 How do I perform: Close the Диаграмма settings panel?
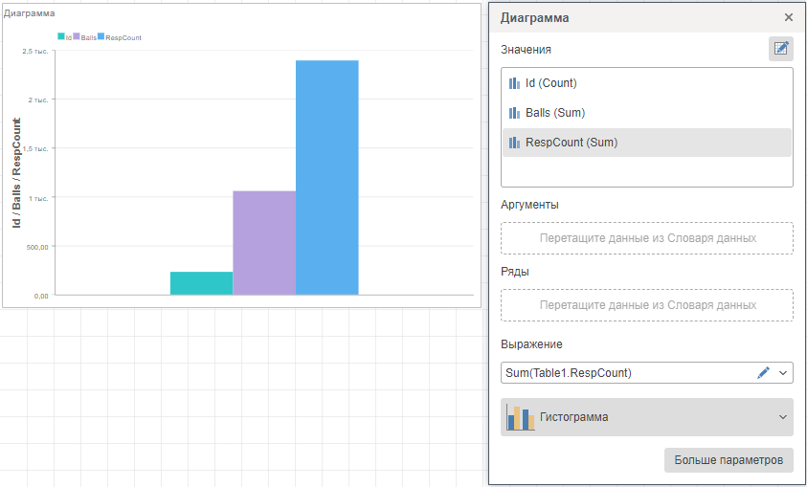tap(788, 17)
